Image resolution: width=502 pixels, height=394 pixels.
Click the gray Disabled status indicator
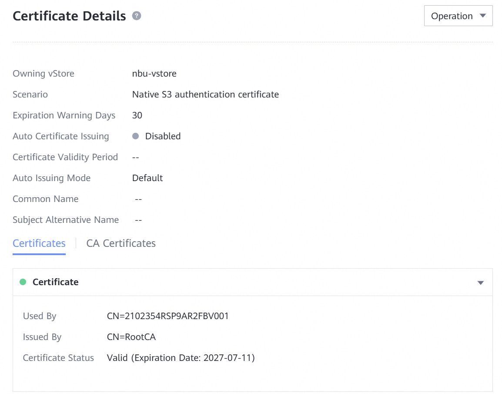pos(135,136)
